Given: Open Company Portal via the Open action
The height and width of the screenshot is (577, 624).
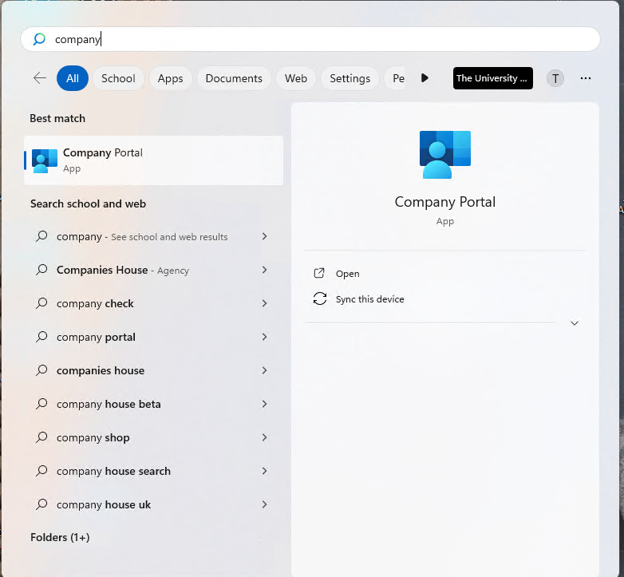Looking at the screenshot, I should [x=347, y=274].
